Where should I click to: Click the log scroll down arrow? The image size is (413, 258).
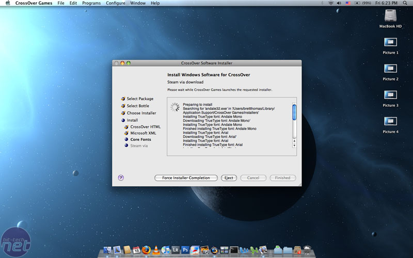294,146
